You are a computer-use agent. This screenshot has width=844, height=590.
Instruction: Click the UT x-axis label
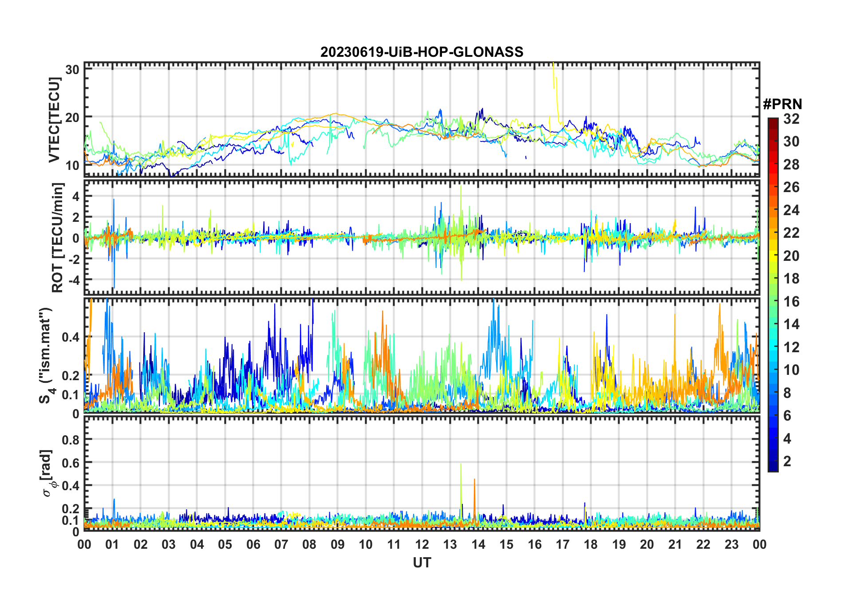pos(422,562)
